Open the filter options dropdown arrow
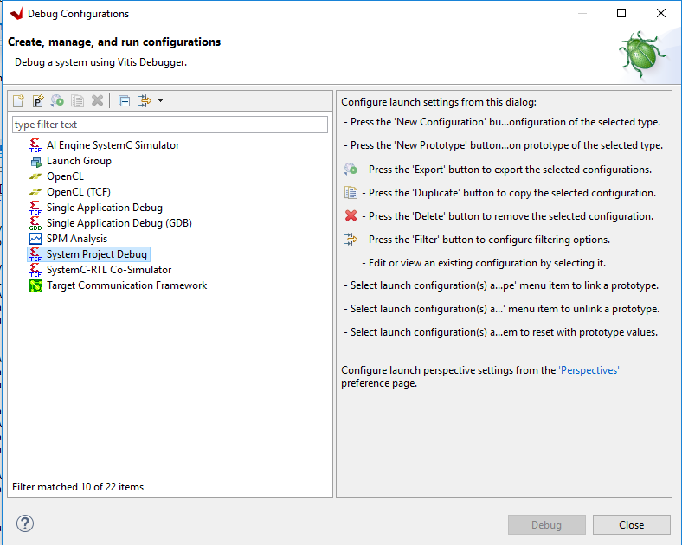682x545 pixels. (160, 101)
